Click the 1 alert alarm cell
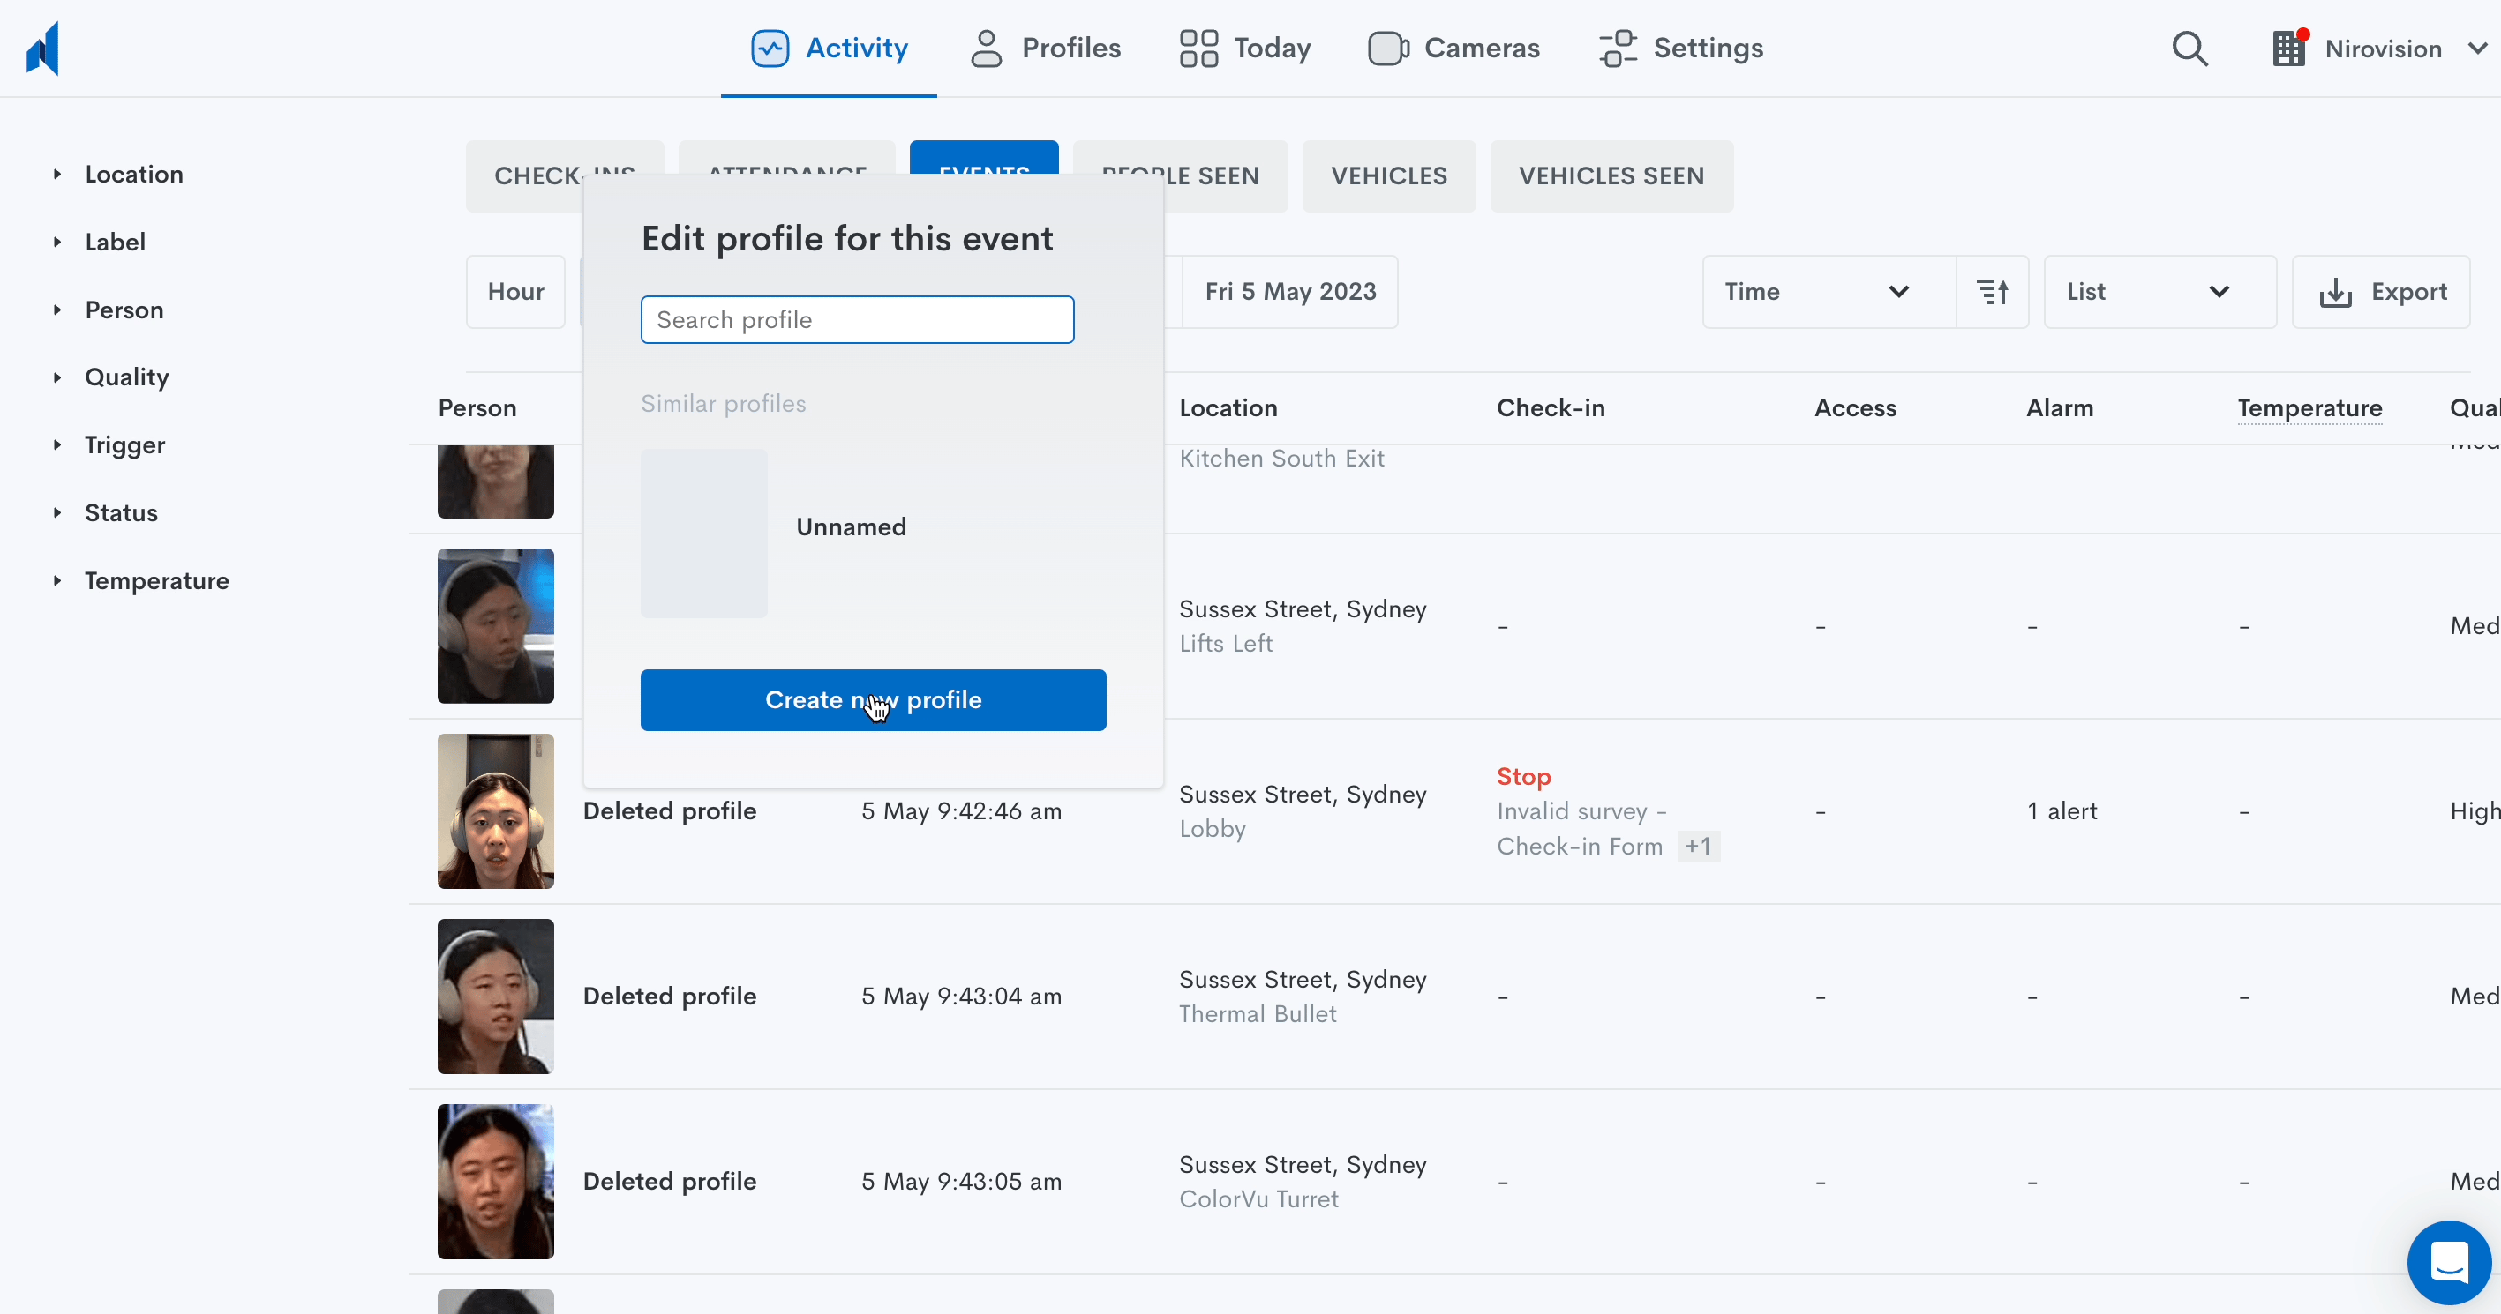Viewport: 2501px width, 1314px height. coord(2062,811)
